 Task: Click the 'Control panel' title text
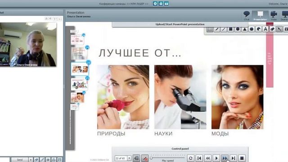click(x=180, y=149)
